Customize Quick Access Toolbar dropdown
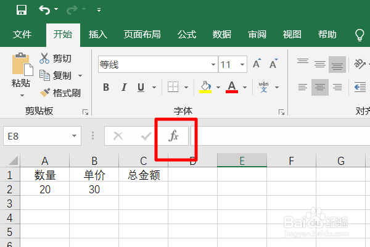370x247 pixels. tap(99, 10)
